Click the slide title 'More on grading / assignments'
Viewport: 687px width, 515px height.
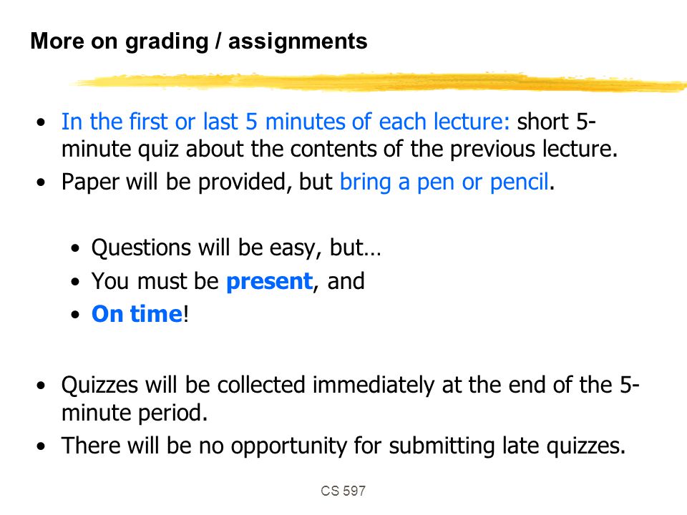pyautogui.click(x=199, y=41)
